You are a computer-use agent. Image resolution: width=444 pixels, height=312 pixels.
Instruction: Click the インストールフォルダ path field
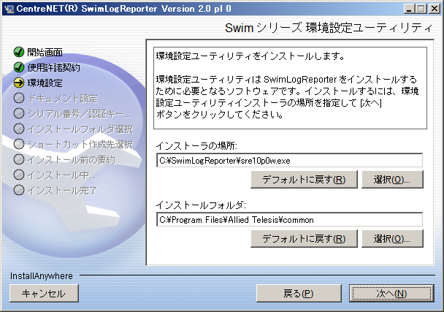tap(289, 220)
